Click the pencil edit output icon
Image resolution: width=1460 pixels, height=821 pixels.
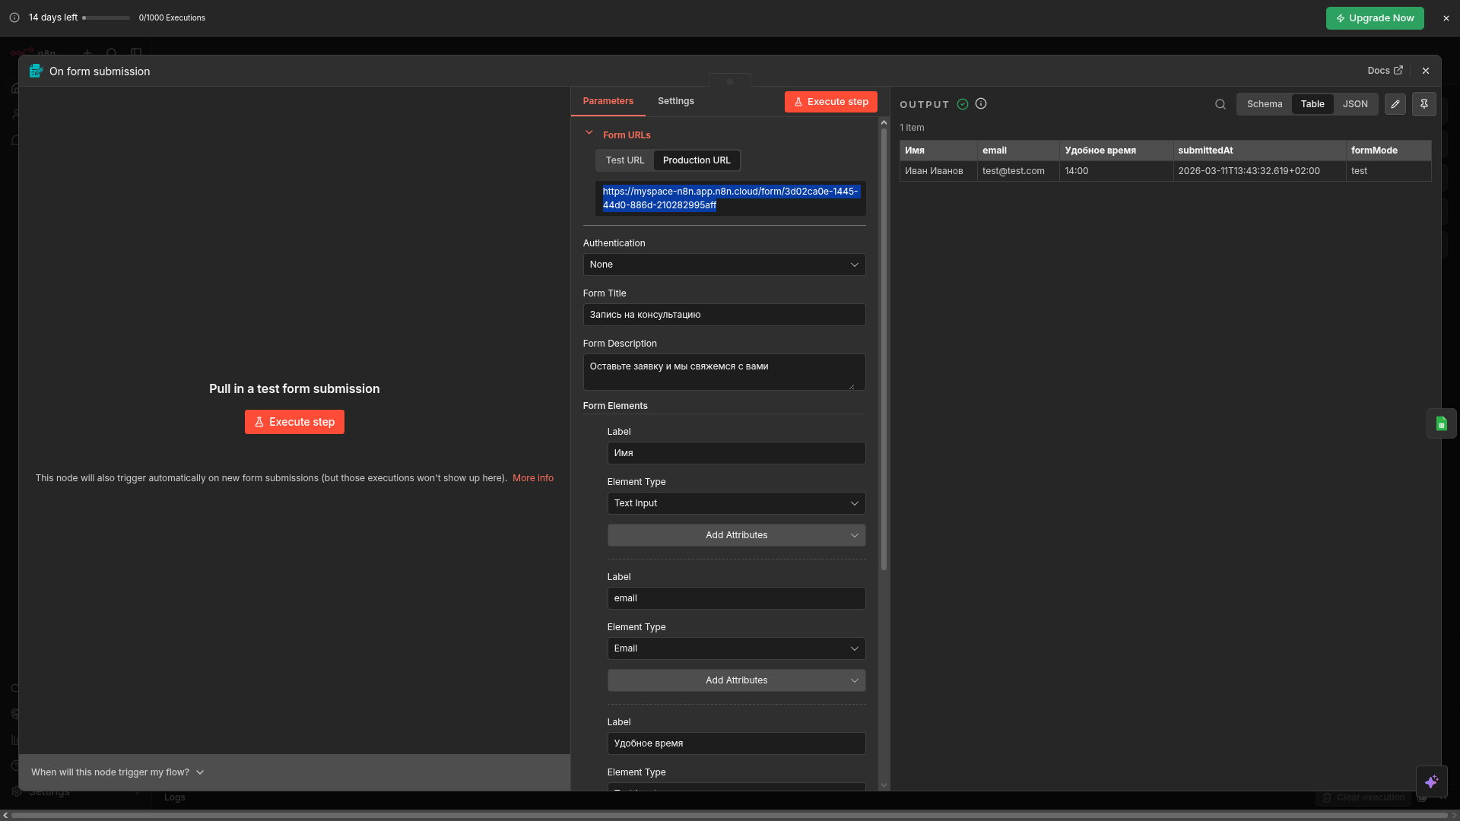click(1395, 104)
